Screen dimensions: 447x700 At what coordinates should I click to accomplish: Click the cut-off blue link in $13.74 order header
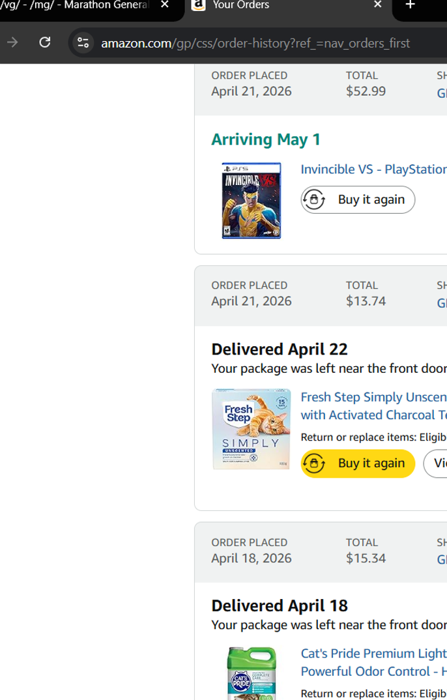click(442, 303)
